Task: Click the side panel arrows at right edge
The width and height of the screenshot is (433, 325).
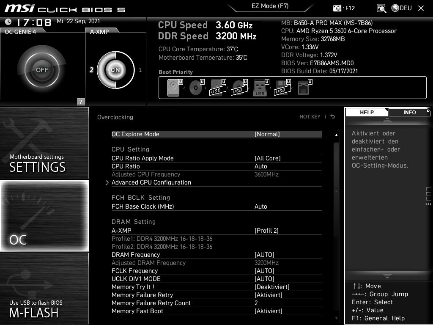Action: pyautogui.click(x=428, y=204)
